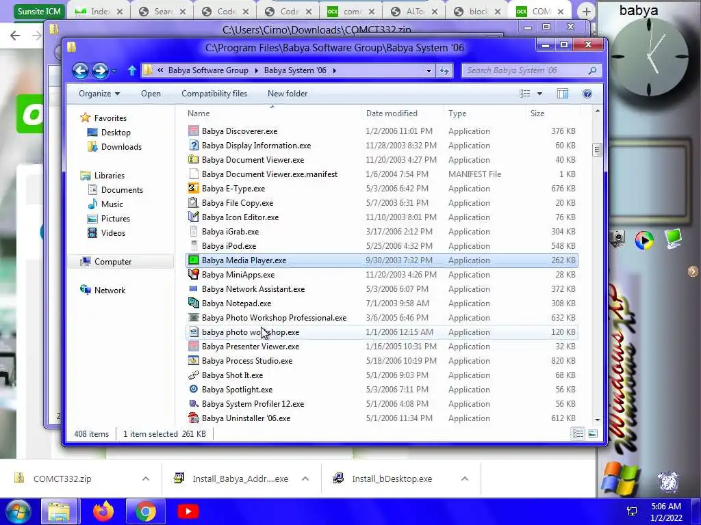Click the camera gadget icon on sidebar
The width and height of the screenshot is (701, 525).
pyautogui.click(x=618, y=239)
